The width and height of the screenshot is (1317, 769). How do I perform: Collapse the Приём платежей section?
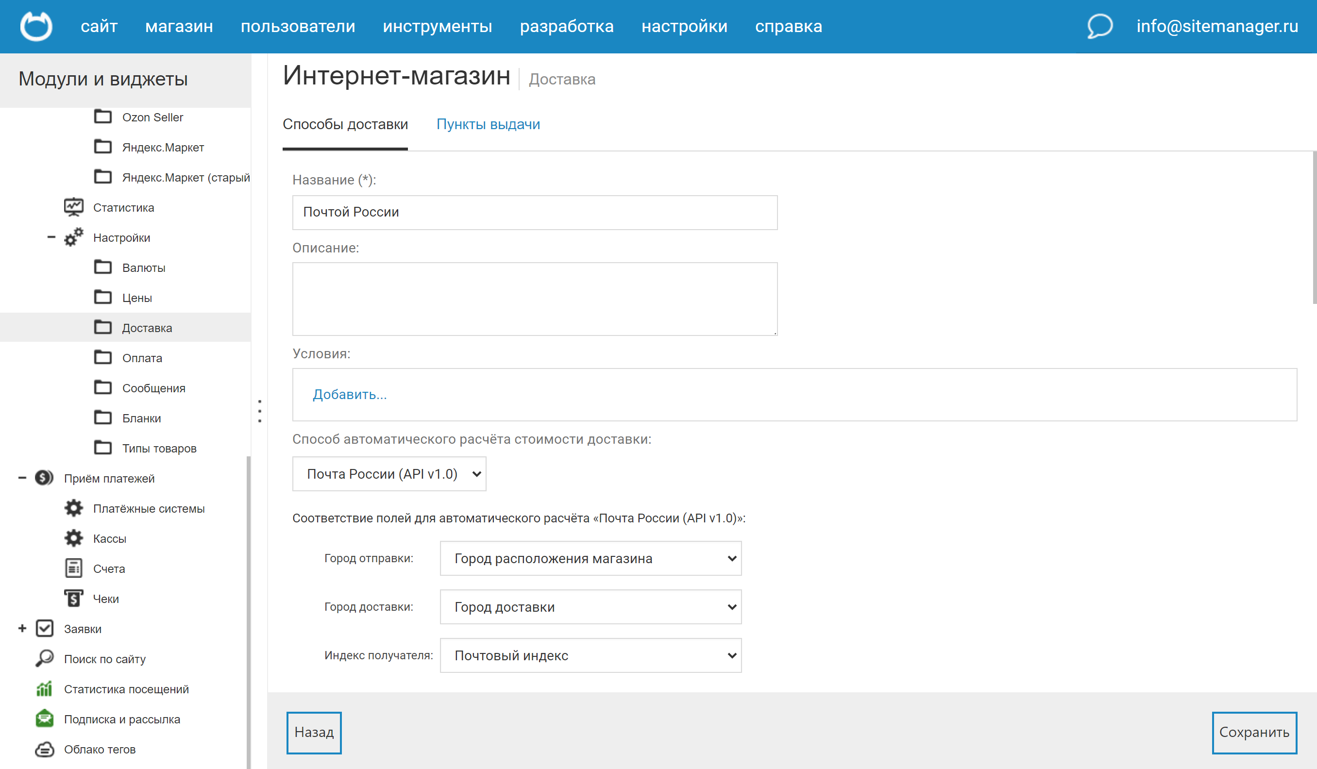21,478
